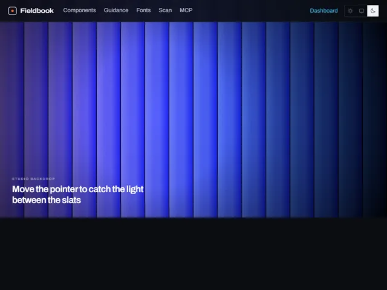Click the 'Move the pointer' heading
Viewport: 387px width, 290px height.
tap(78, 195)
